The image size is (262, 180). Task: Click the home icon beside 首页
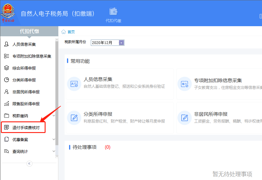coord(63,32)
